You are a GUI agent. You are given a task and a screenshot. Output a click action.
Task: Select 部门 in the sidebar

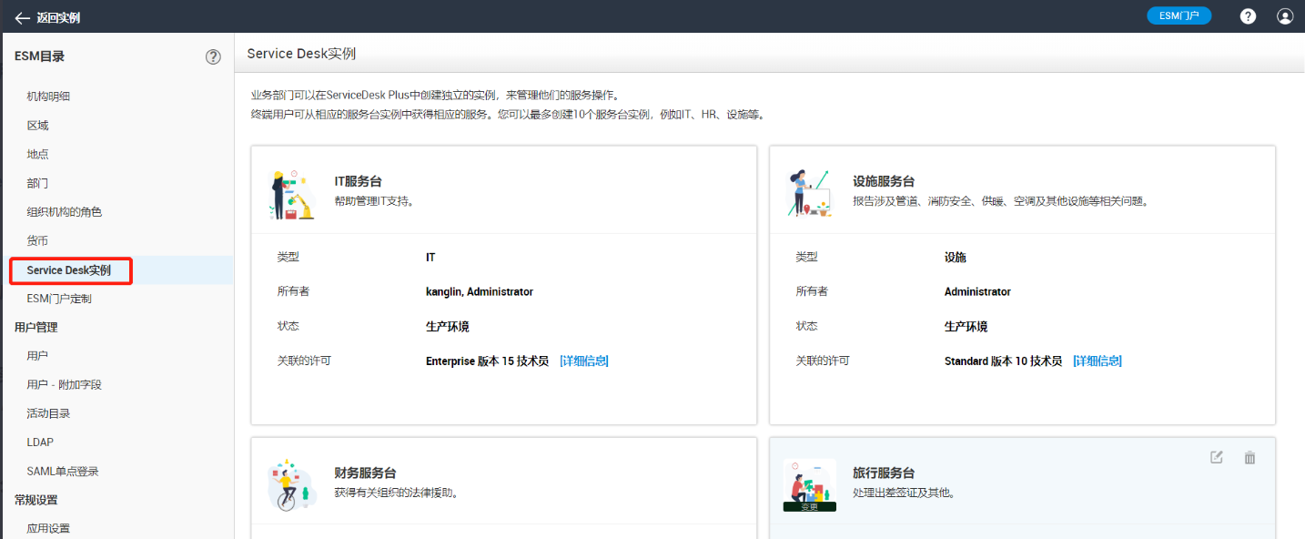coord(37,184)
